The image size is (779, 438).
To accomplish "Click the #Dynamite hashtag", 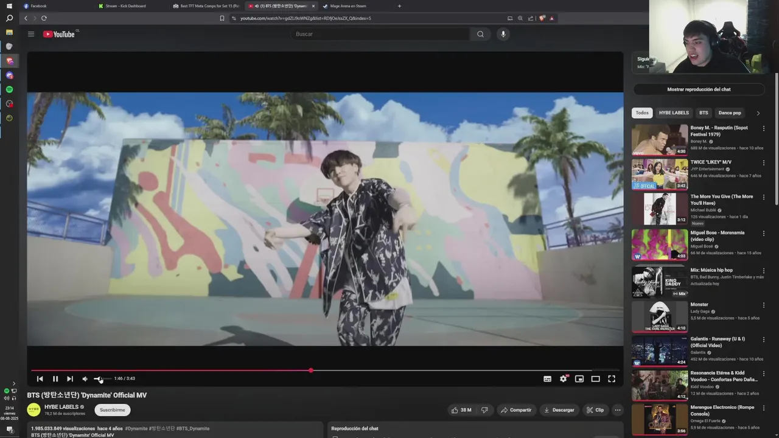I will (136, 428).
